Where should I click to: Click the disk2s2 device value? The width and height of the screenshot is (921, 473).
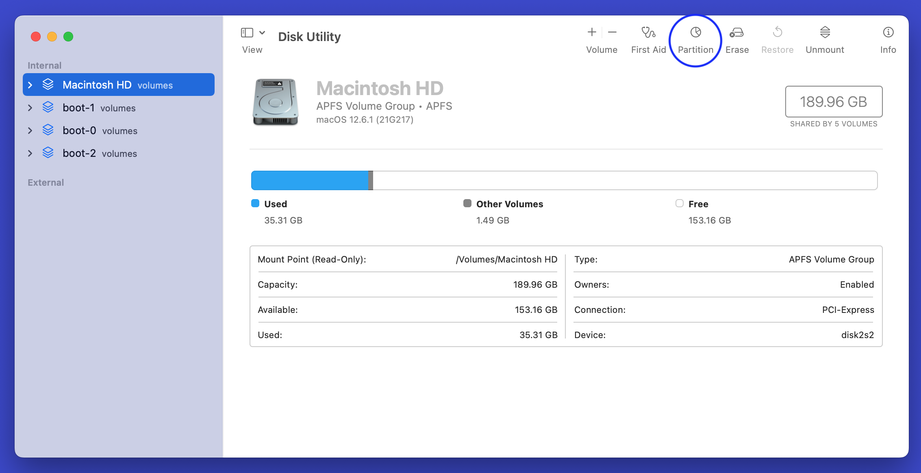(x=858, y=335)
